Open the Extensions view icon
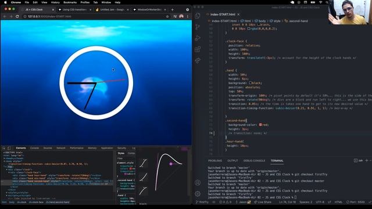Screen dimensions: 372x209 click(198, 49)
